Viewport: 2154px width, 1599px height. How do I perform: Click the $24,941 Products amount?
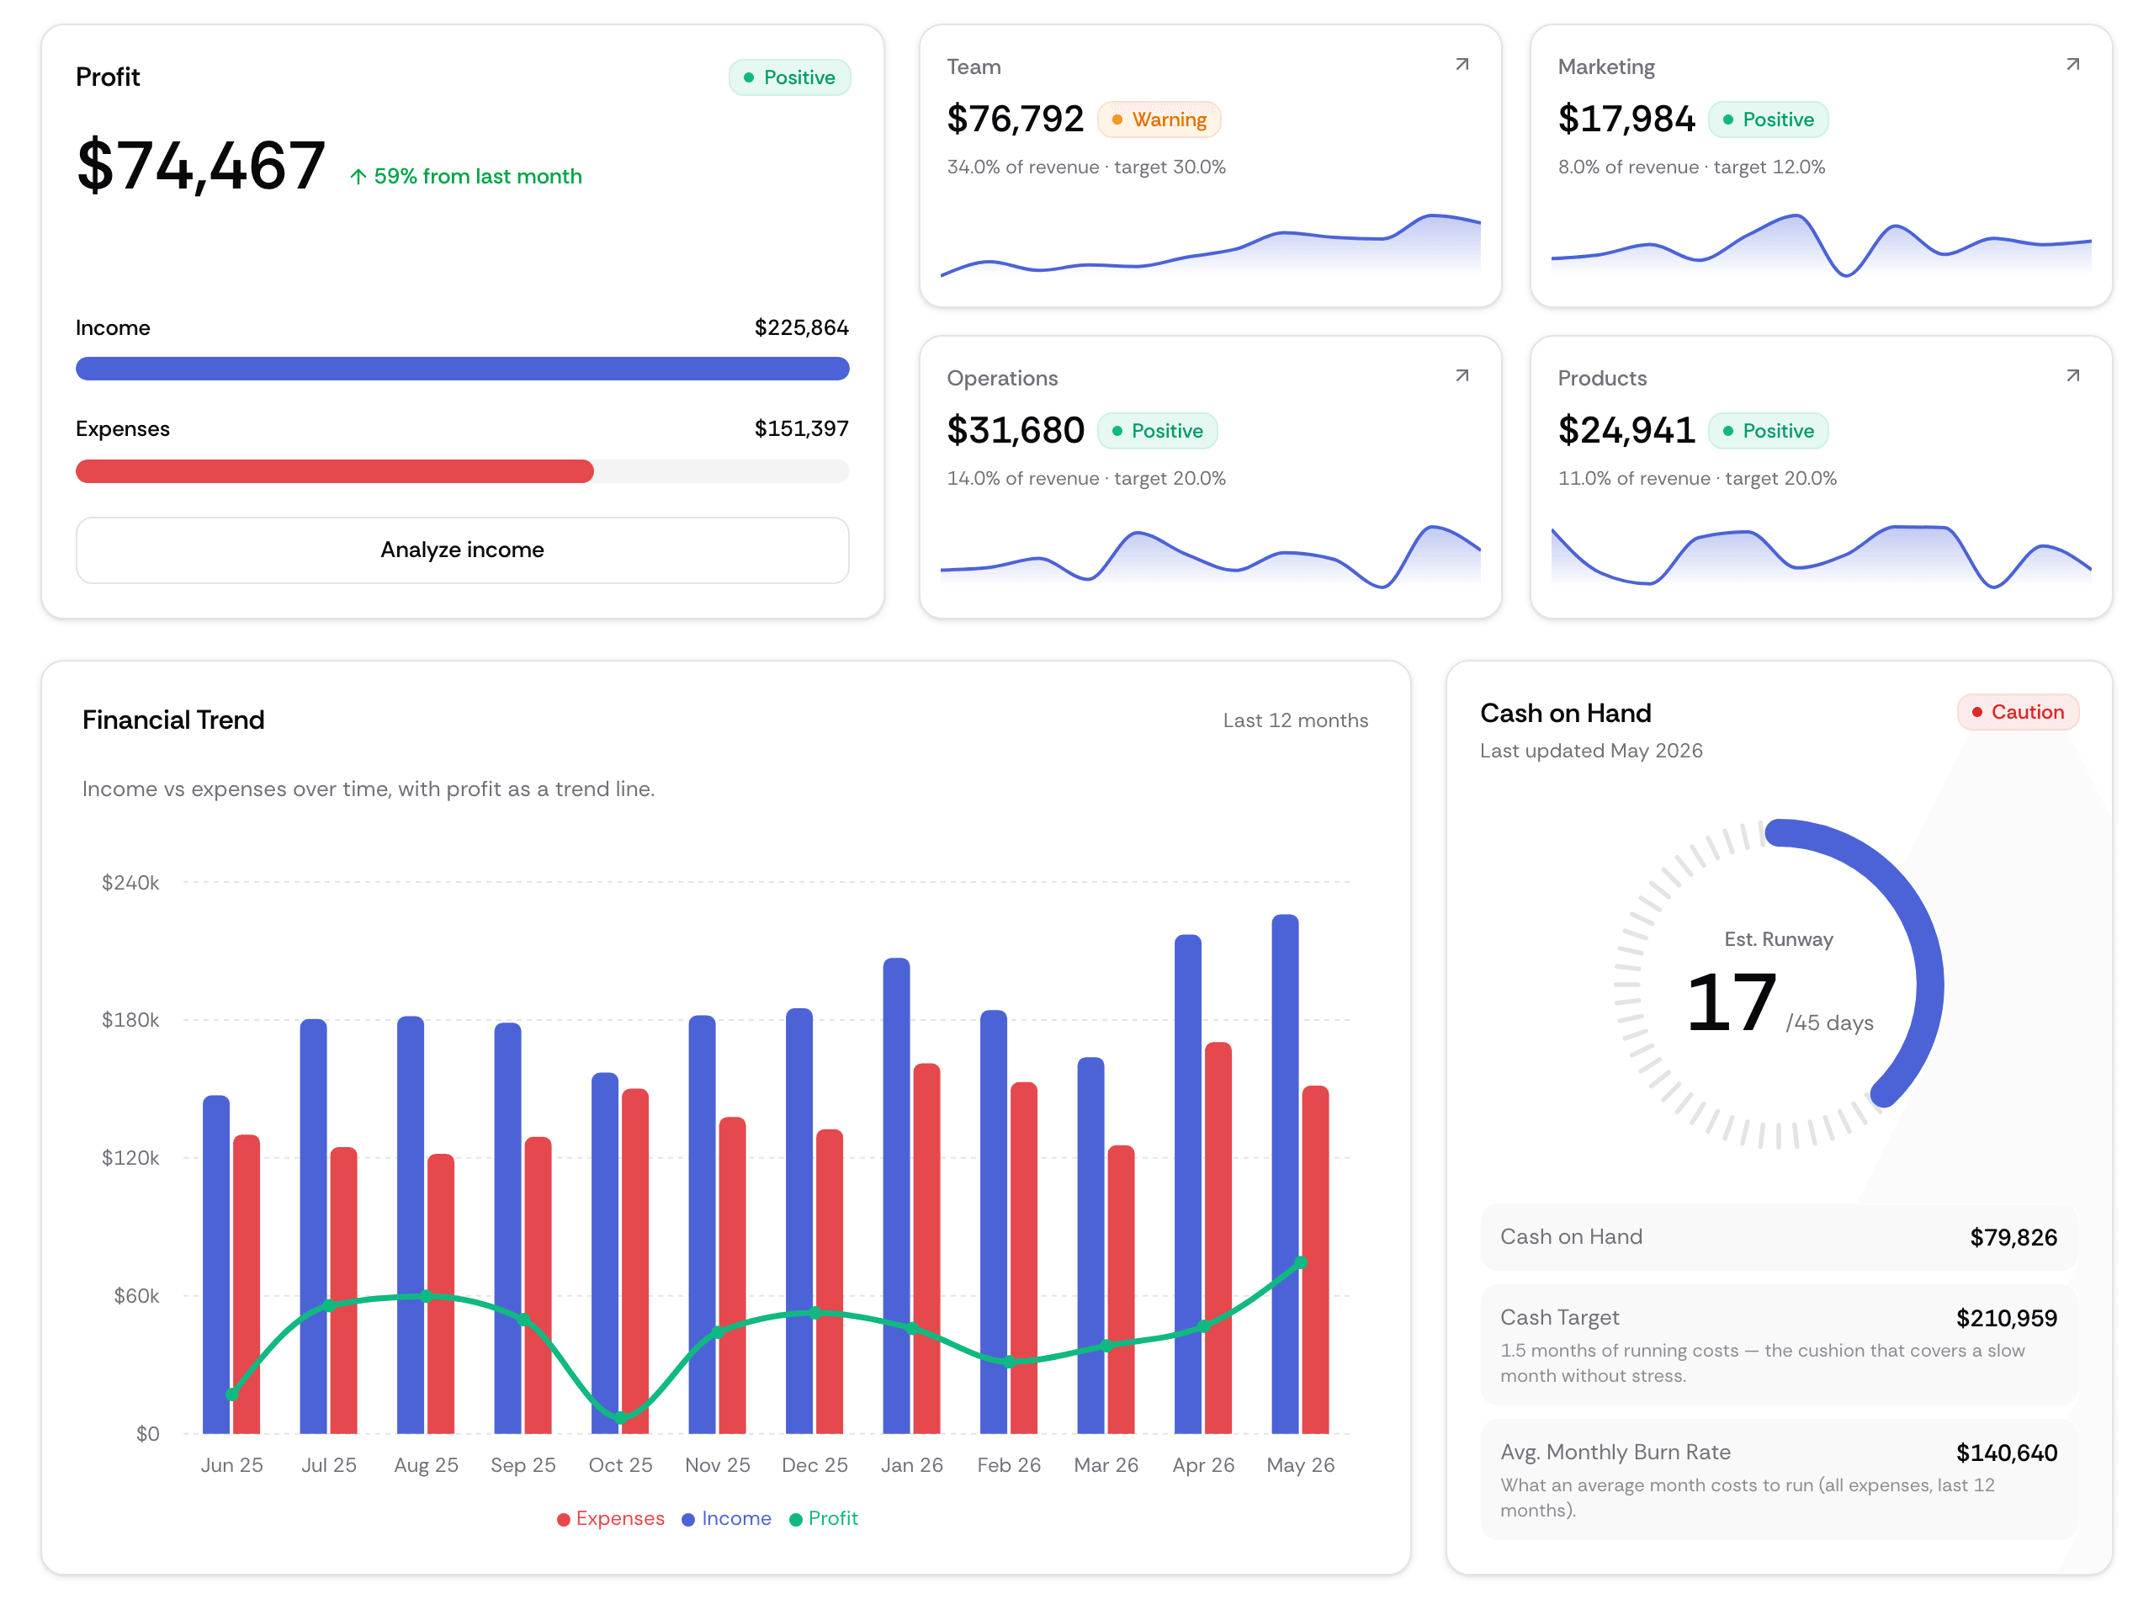[x=1626, y=431]
